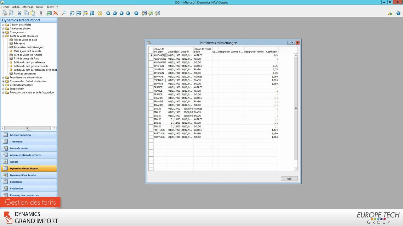Click the paperclip links icon

point(41,13)
